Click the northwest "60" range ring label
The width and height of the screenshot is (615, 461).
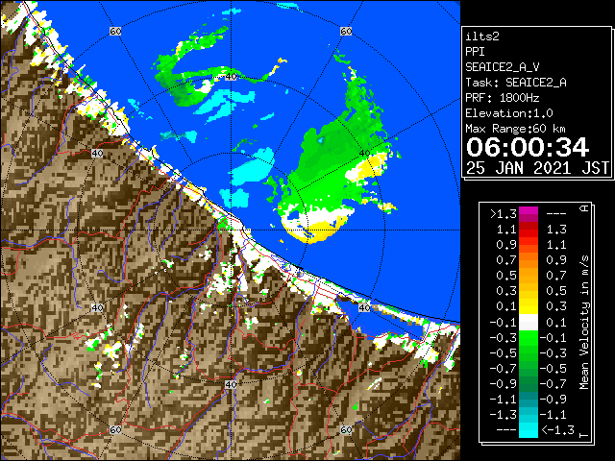pos(115,31)
